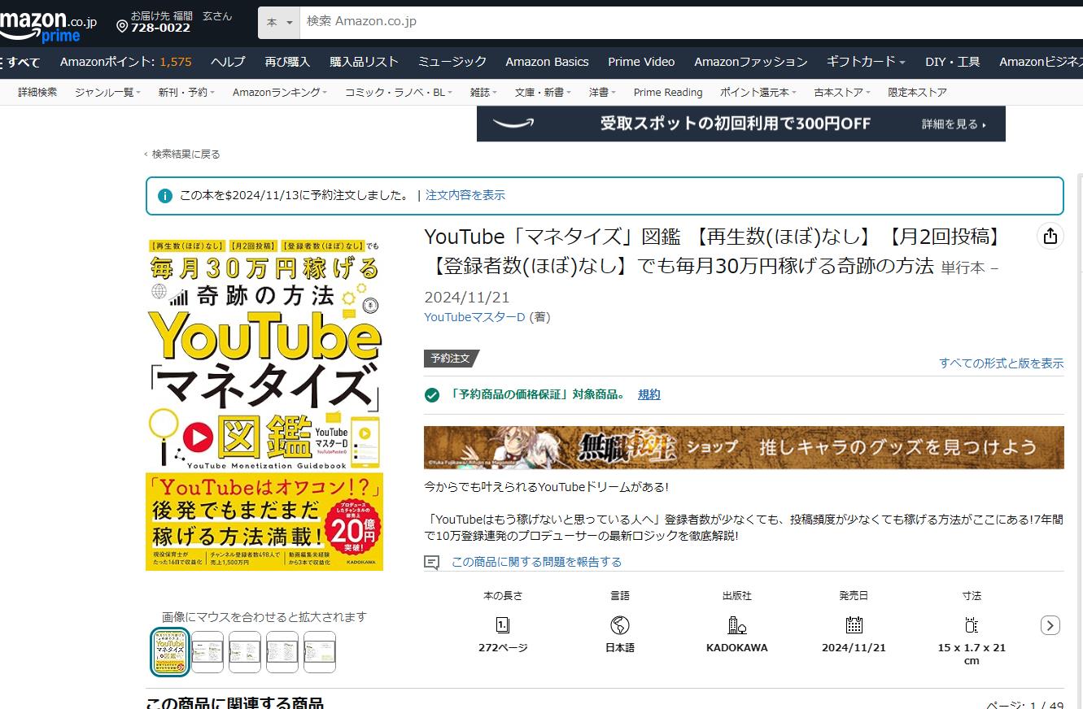Expand 洋書 dropdown
The width and height of the screenshot is (1083, 709).
(602, 93)
